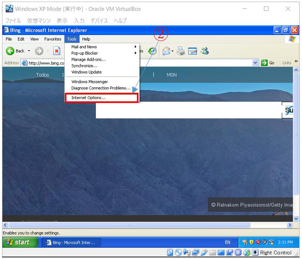302x259 pixels.
Task: Click the VirtualBox display status icon
Action: click(221, 253)
